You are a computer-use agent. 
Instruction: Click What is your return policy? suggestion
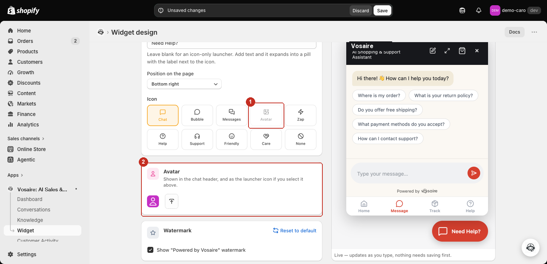444,95
